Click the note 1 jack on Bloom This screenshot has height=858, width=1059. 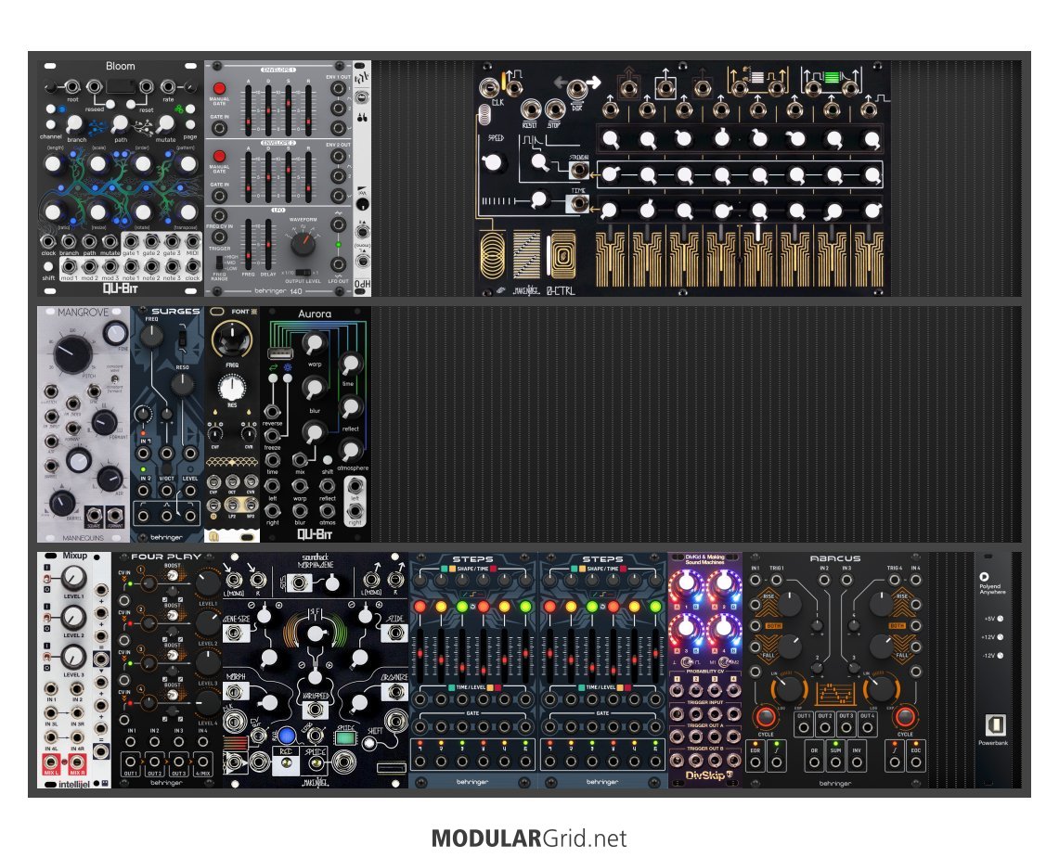click(131, 266)
